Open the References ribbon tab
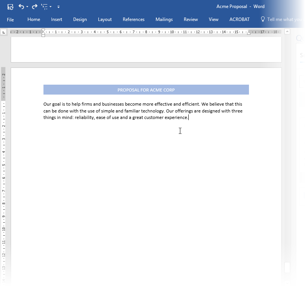This screenshot has width=305, height=286. (134, 19)
